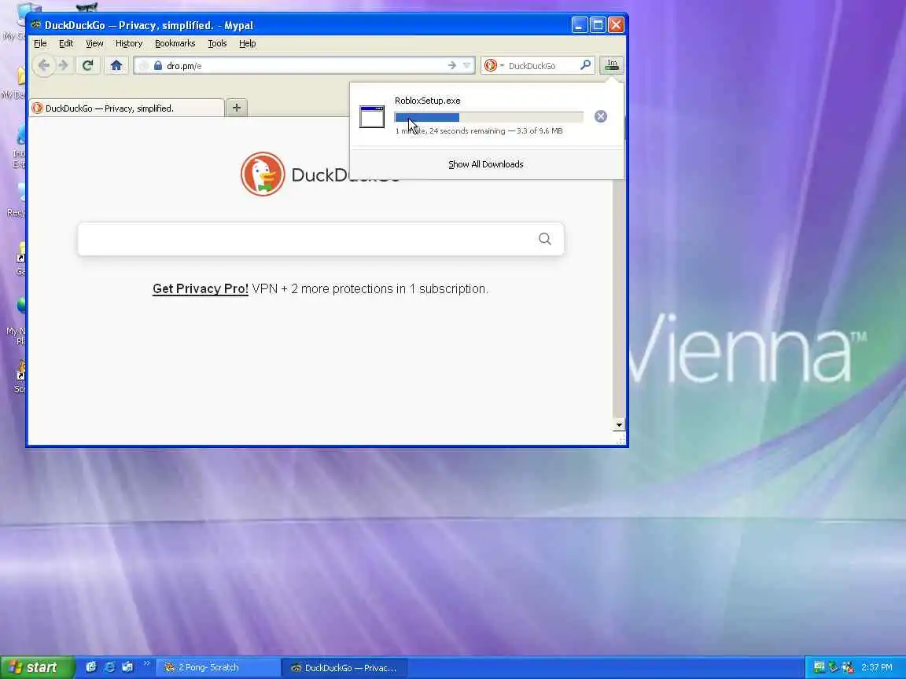Toggle the Downloads toolbar button
This screenshot has width=906, height=679.
coord(612,65)
